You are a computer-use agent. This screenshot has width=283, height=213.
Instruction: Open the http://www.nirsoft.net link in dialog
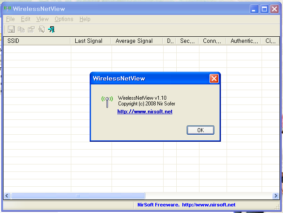coord(145,112)
